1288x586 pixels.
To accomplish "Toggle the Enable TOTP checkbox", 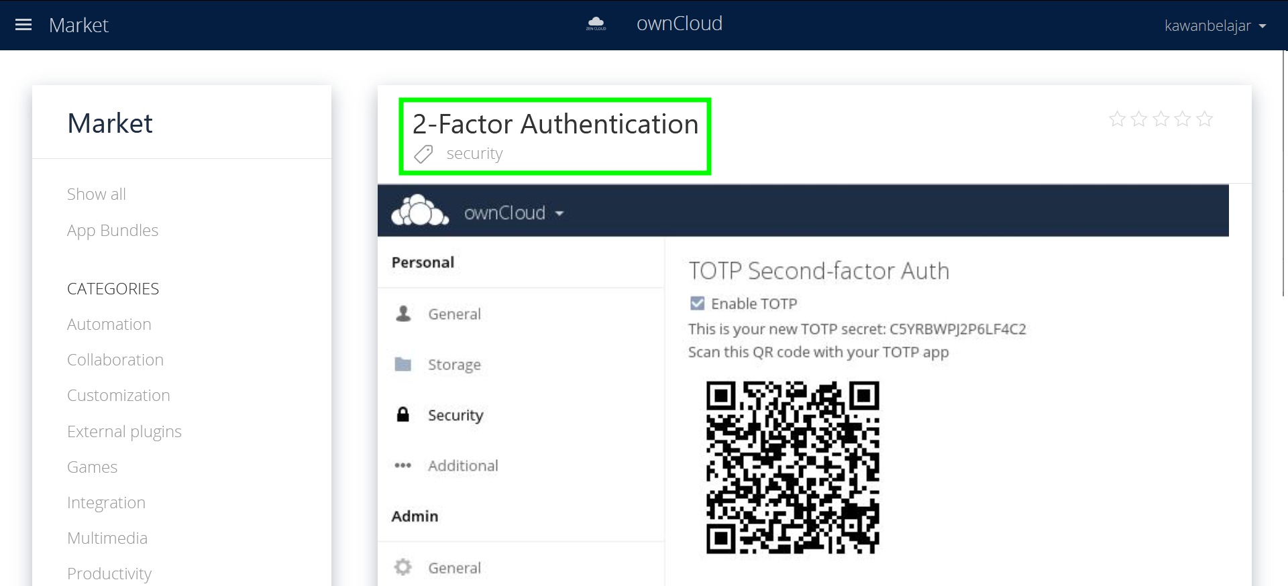I will [697, 304].
